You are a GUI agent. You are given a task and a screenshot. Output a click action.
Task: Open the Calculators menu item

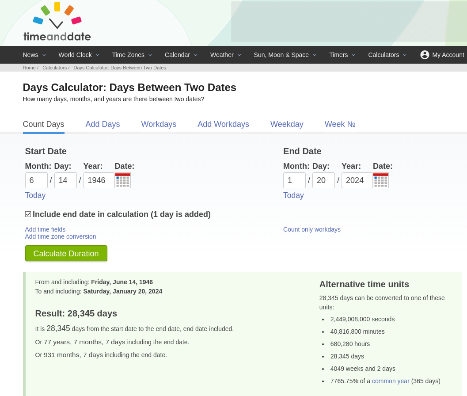(x=383, y=55)
